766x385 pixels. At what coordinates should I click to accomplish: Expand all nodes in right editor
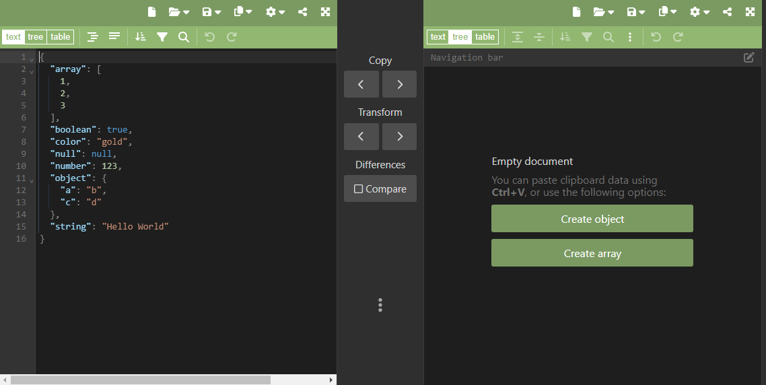coord(518,36)
